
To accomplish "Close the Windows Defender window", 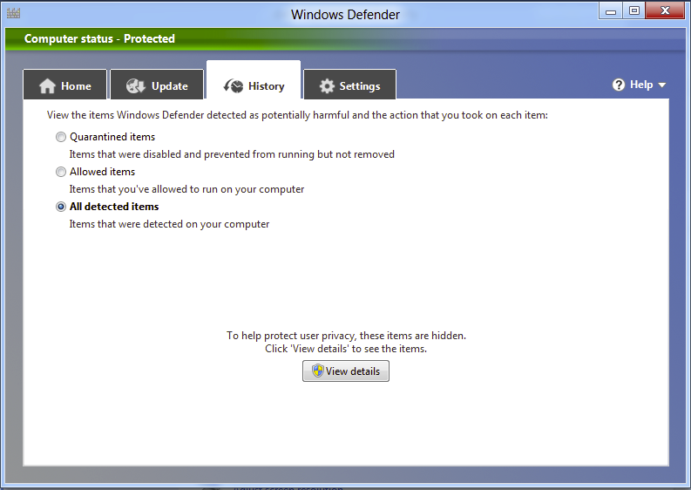I will click(666, 11).
